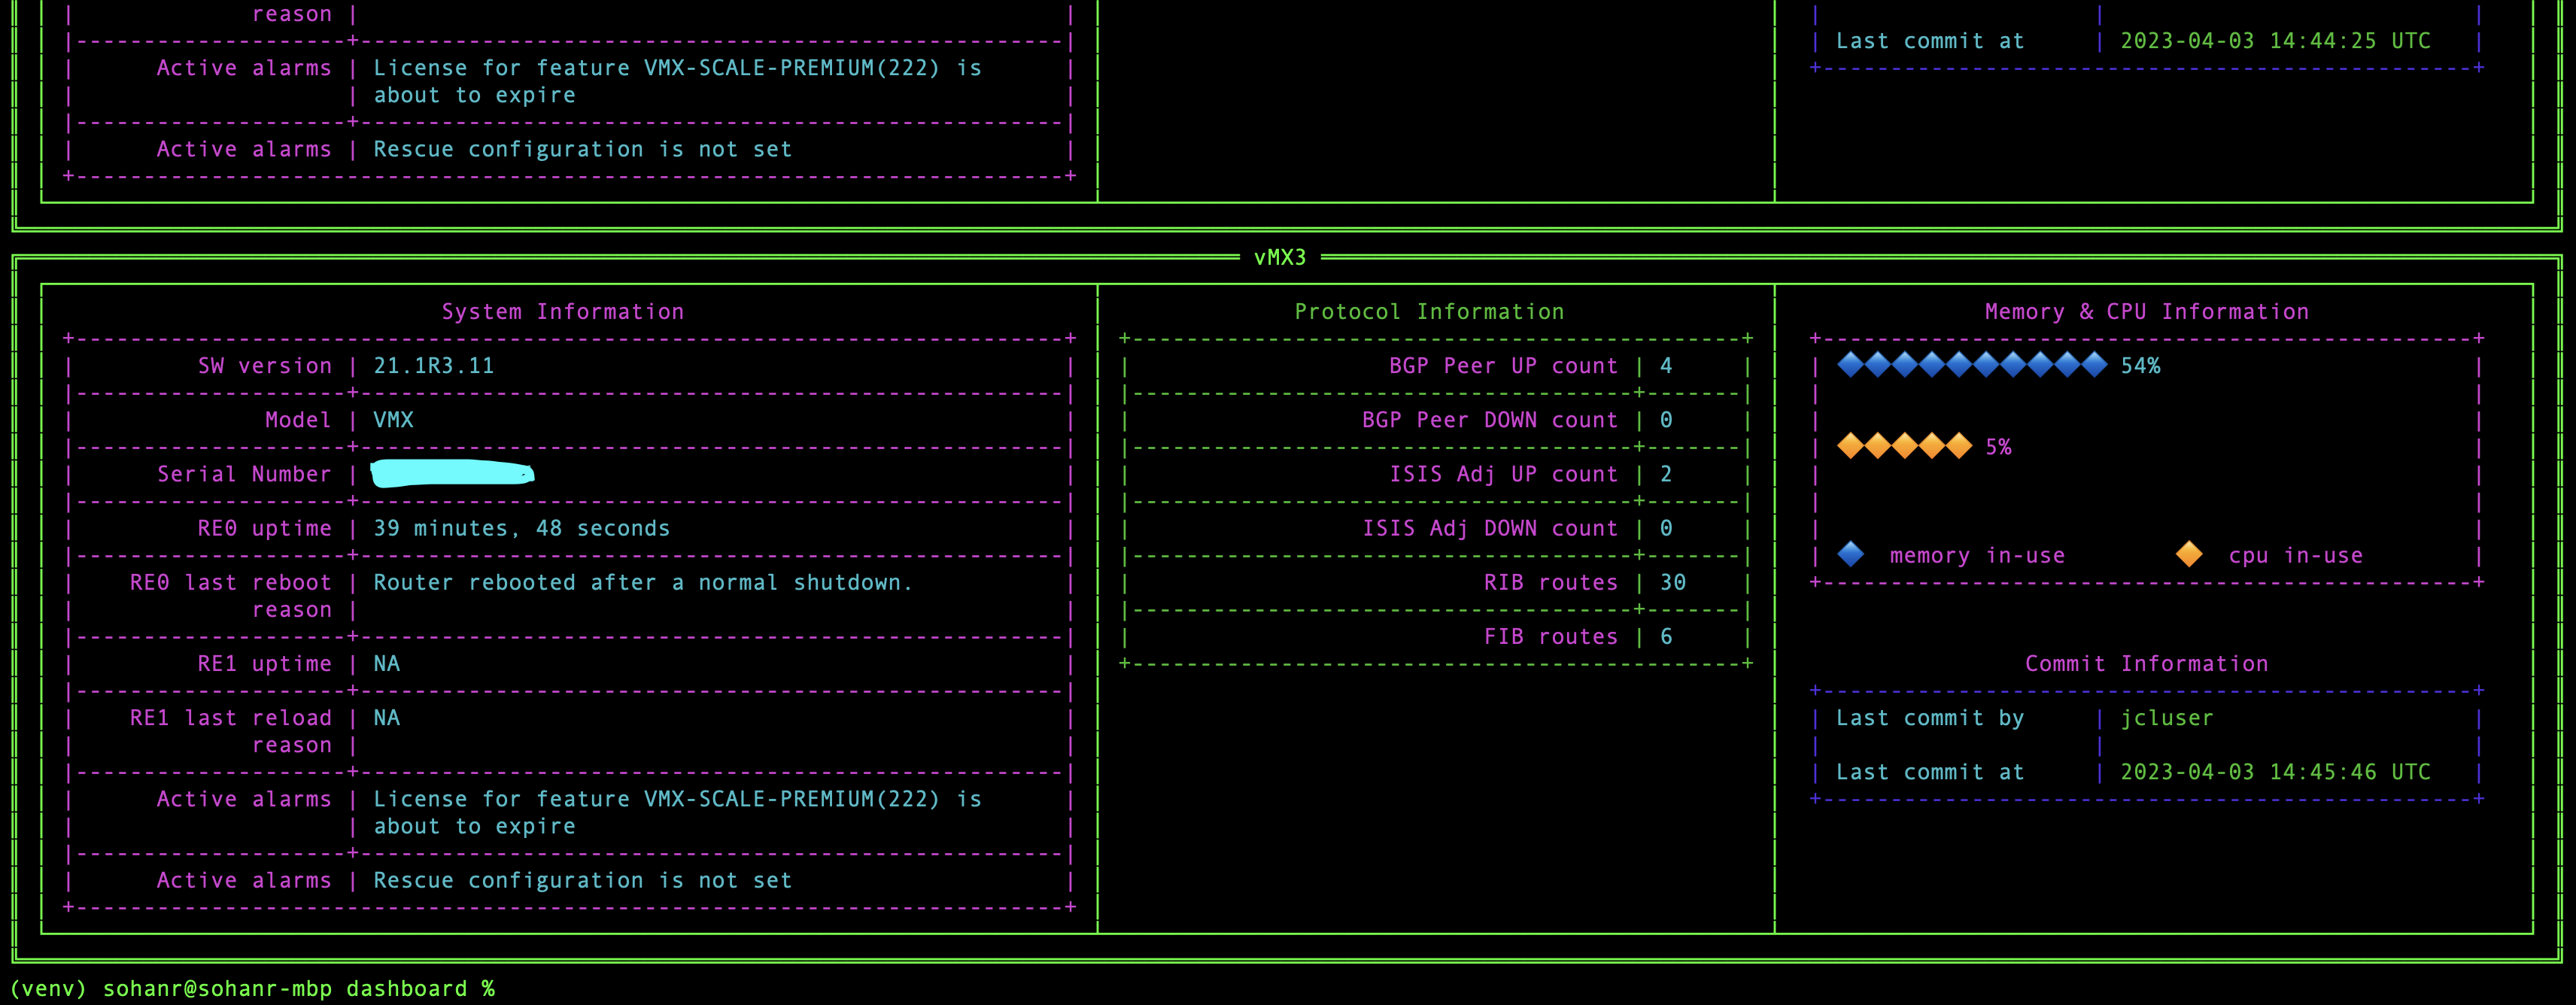Image resolution: width=2576 pixels, height=1005 pixels.
Task: Select the 54% memory usage value
Action: [2140, 366]
